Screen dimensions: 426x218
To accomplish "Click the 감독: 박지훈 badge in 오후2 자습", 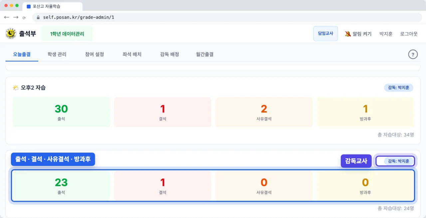I will pyautogui.click(x=399, y=88).
